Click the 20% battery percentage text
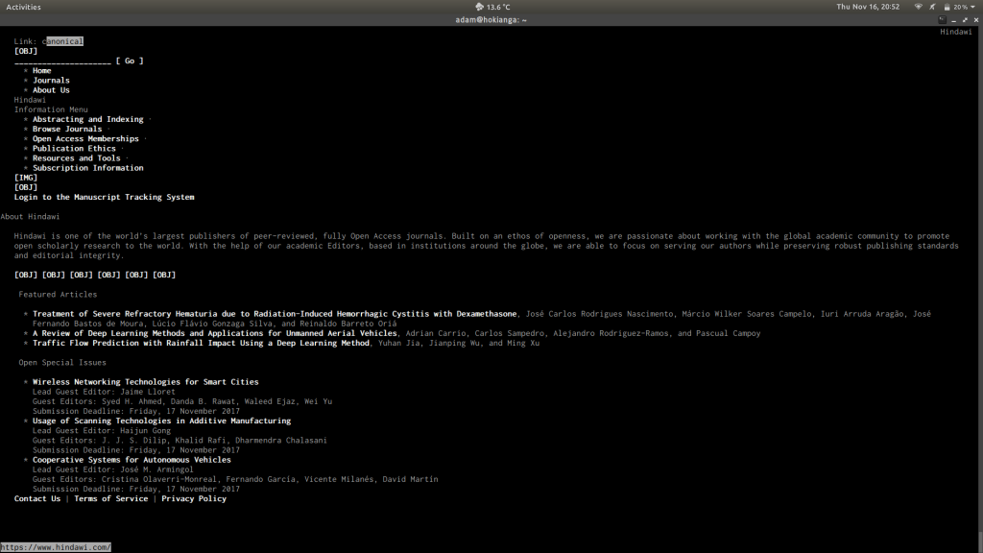 coord(960,7)
